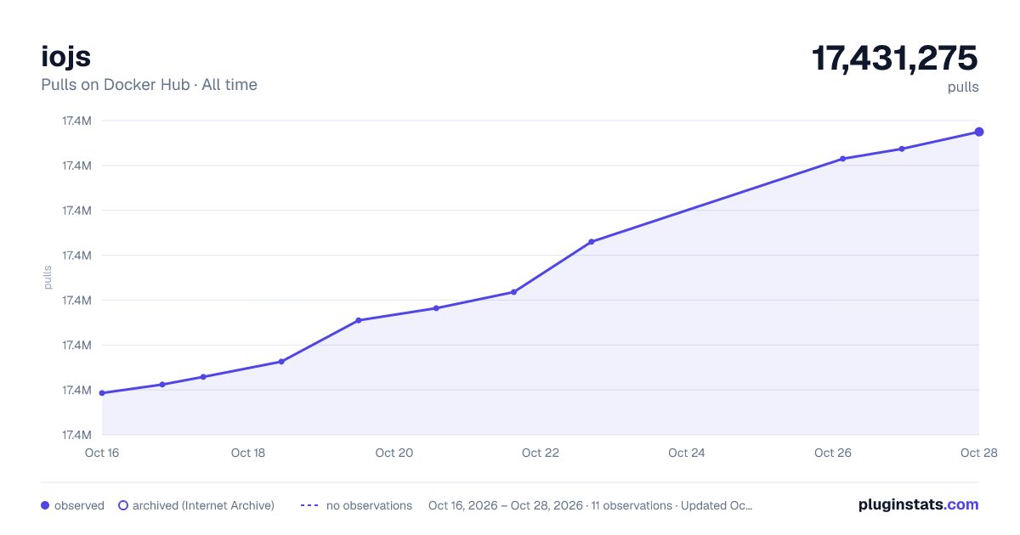Select the data point just after Oct 18
This screenshot has height=535, width=1020.
pyautogui.click(x=281, y=362)
